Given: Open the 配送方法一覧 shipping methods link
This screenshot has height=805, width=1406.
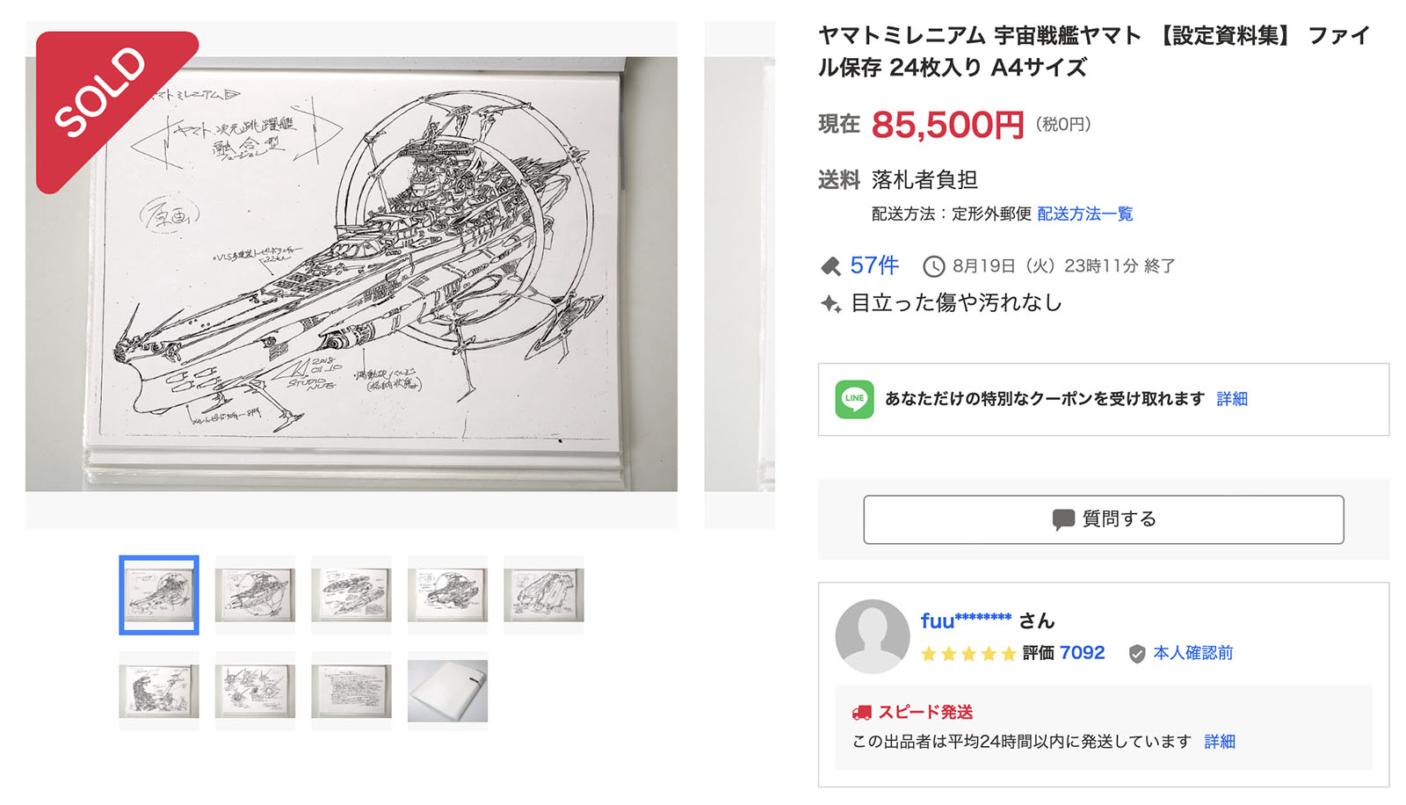Looking at the screenshot, I should tap(1084, 214).
